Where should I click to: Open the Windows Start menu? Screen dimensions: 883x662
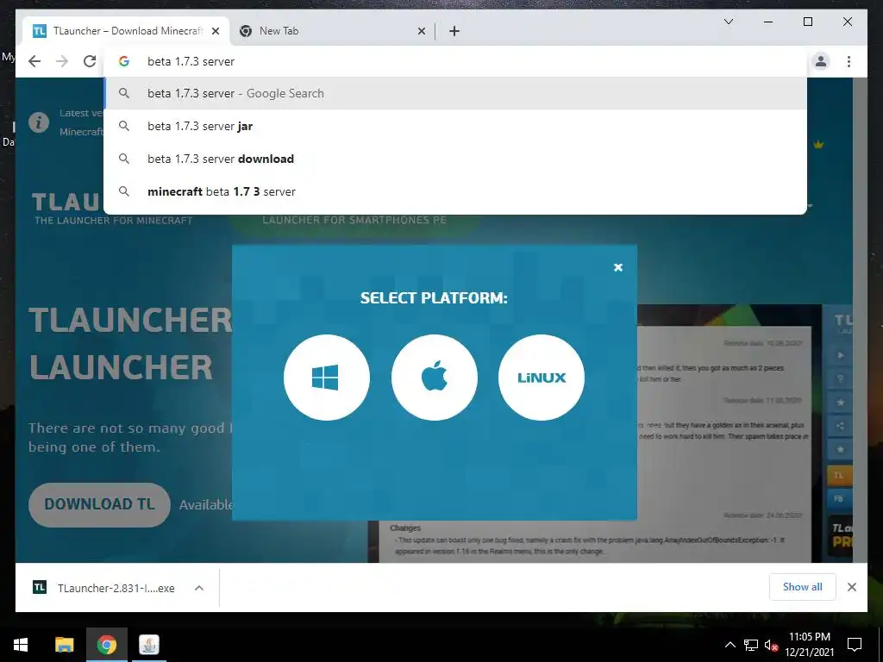click(x=21, y=645)
